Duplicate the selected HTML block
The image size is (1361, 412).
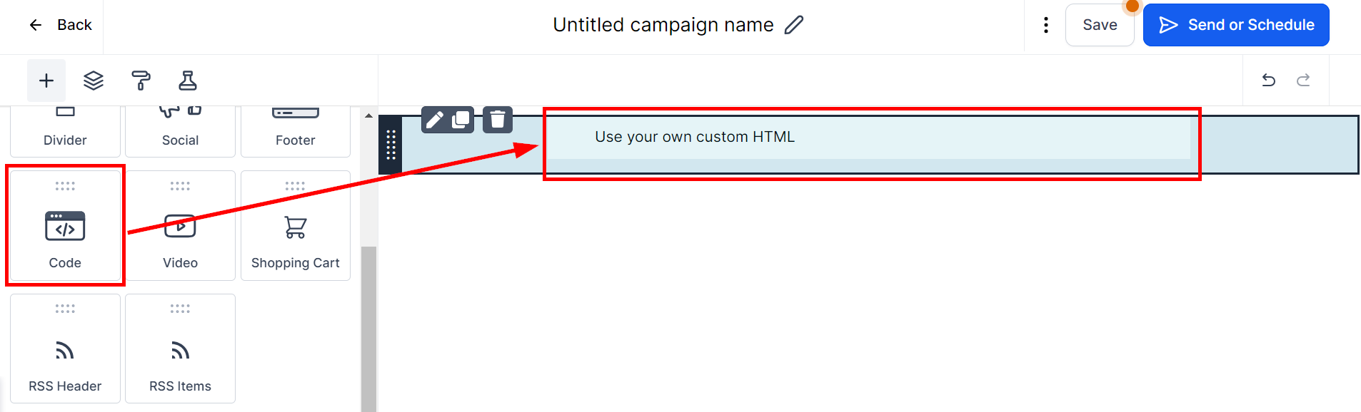click(x=461, y=119)
